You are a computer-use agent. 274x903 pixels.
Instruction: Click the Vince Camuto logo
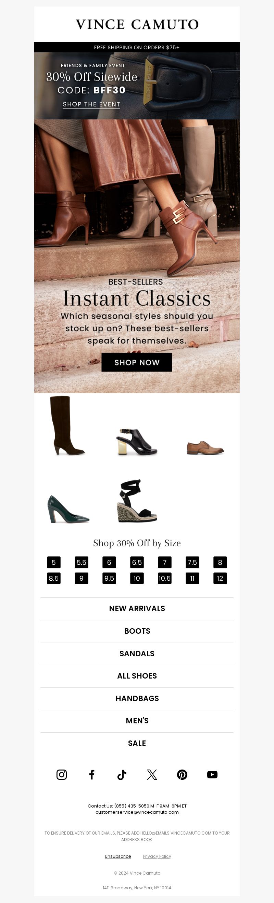[x=137, y=24]
